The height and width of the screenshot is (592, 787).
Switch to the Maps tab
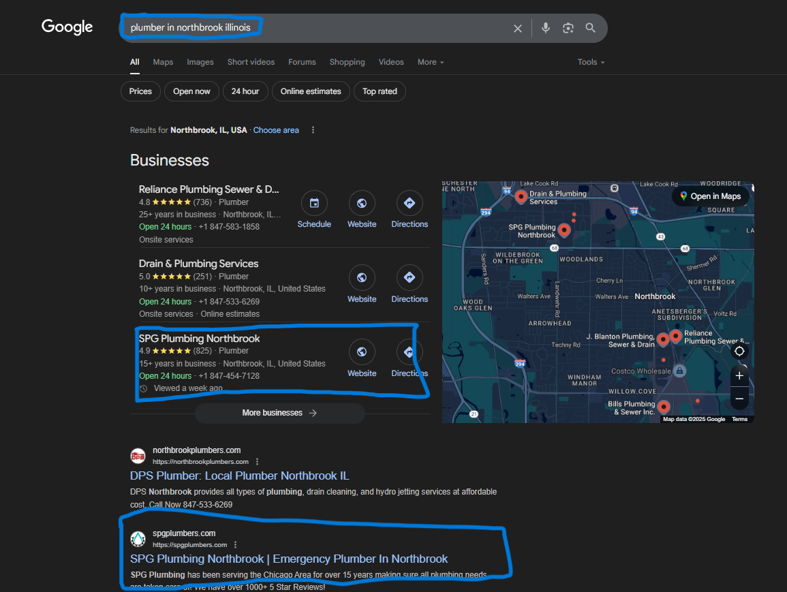tap(163, 62)
